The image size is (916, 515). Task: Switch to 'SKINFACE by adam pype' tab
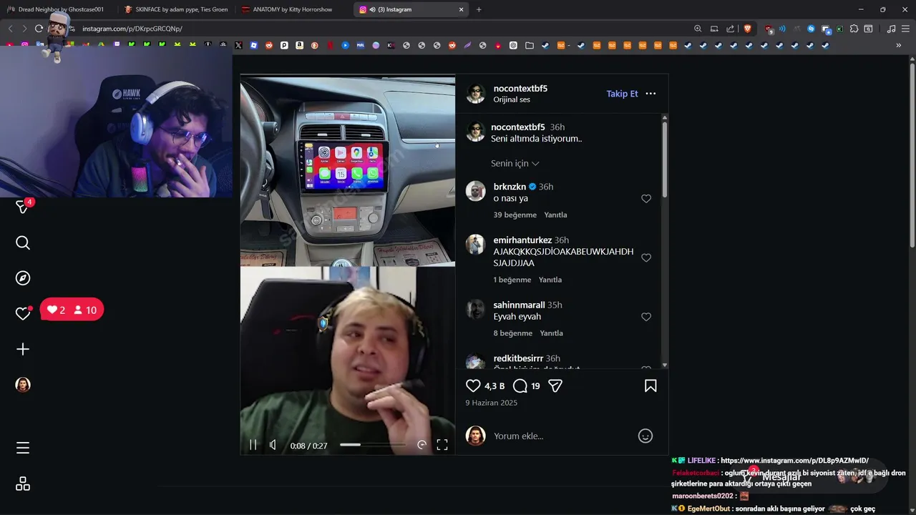click(x=175, y=9)
